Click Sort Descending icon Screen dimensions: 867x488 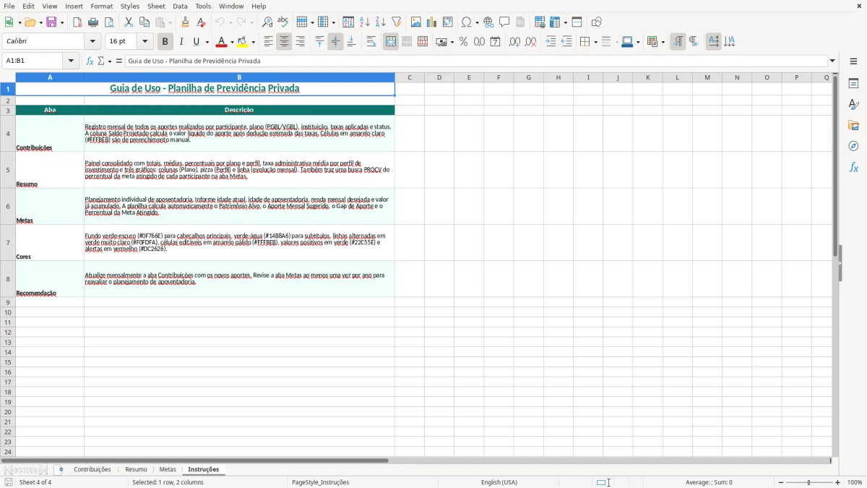tap(381, 22)
